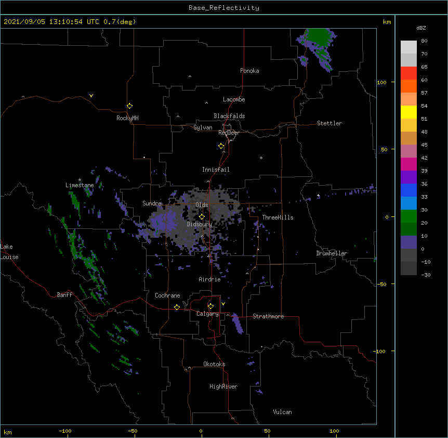Screen dimensions: 448x438
Task: Click the Stettler label
Action: [x=330, y=123]
